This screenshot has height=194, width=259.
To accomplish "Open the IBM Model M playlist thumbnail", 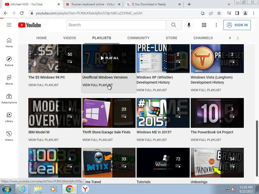I will (x=55, y=113).
